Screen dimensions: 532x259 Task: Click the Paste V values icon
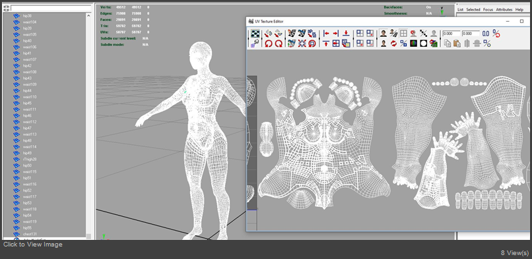[477, 43]
